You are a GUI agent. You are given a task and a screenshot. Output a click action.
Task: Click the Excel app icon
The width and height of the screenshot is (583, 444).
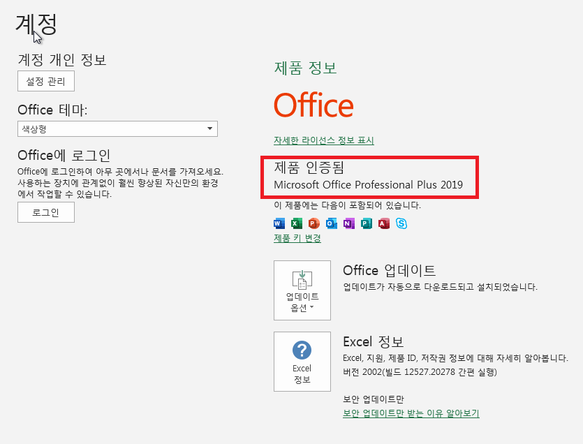tap(296, 223)
